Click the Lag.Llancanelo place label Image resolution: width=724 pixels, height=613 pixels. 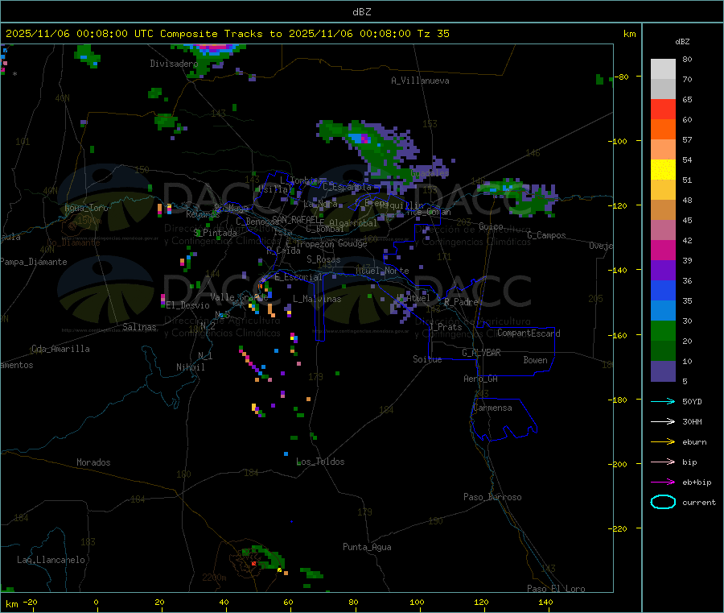coord(51,560)
